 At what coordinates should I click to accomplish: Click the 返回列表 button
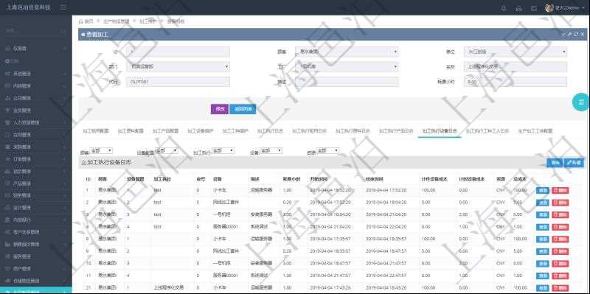pos(243,109)
